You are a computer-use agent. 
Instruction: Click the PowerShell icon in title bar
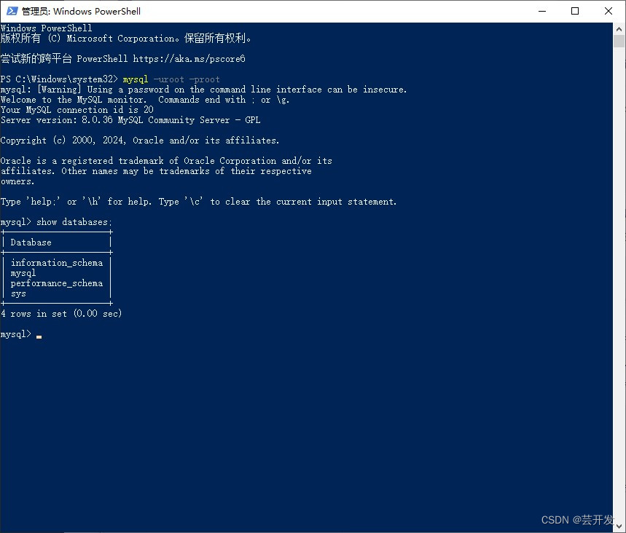pyautogui.click(x=12, y=11)
